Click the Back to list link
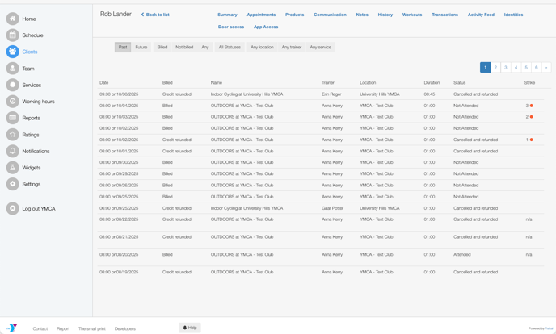556x334 pixels. tap(155, 15)
